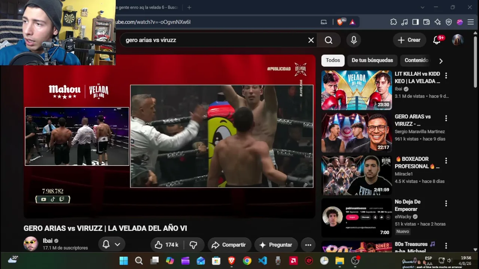Open Brave Rewards triangle icon
Viewport: 479px width, 269px height.
(352, 22)
